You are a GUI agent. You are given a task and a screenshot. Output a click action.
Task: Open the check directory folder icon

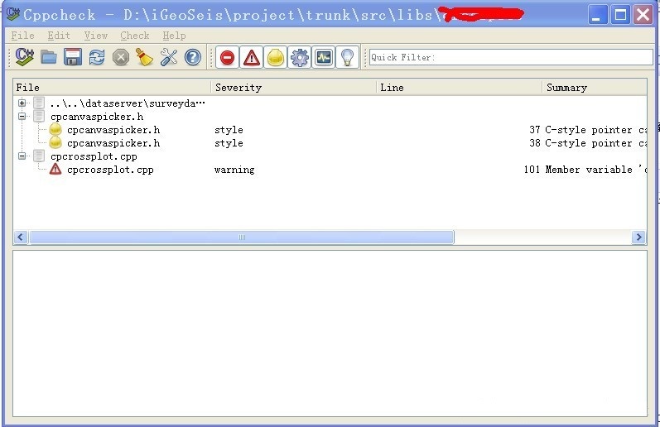click(x=49, y=57)
